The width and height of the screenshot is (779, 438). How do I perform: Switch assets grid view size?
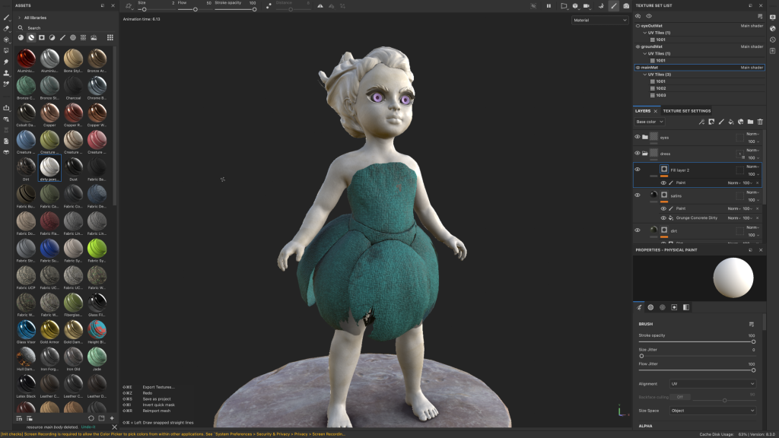(x=110, y=37)
